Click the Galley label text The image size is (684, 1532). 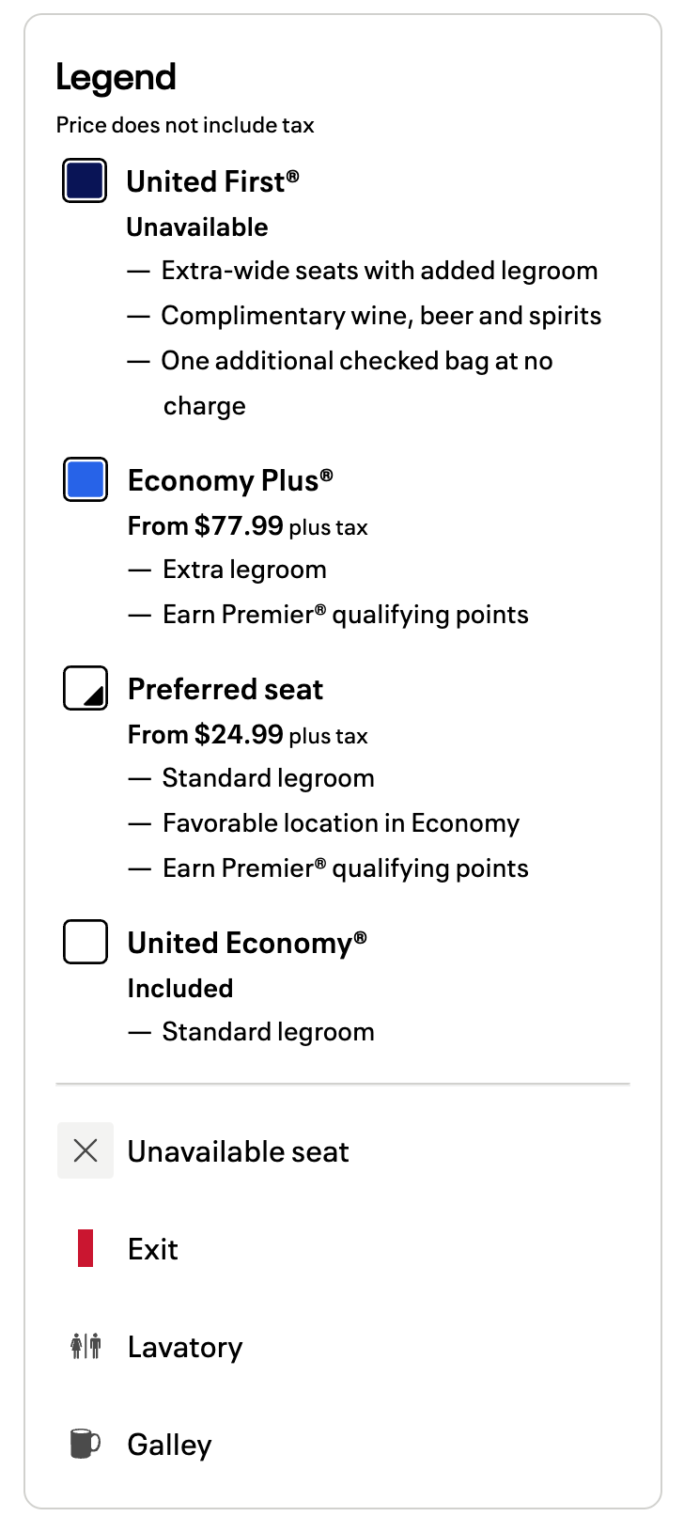click(169, 1445)
